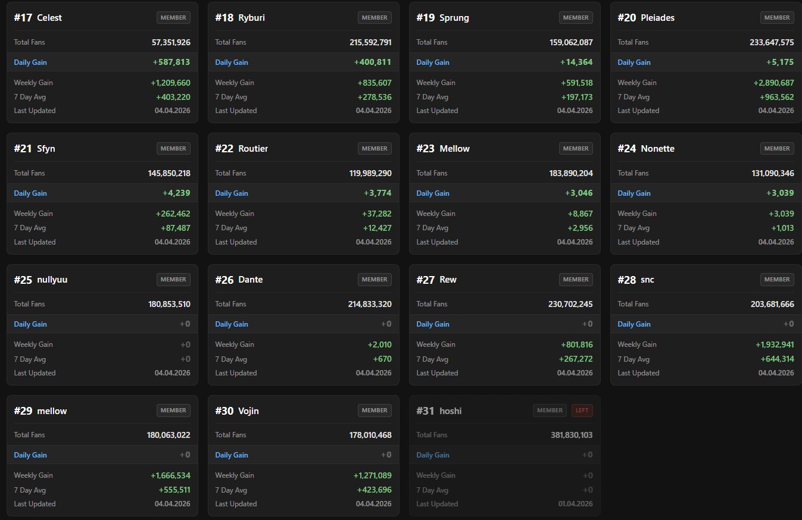Click the Sfyn name on card #21
The width and height of the screenshot is (802, 520).
click(46, 149)
